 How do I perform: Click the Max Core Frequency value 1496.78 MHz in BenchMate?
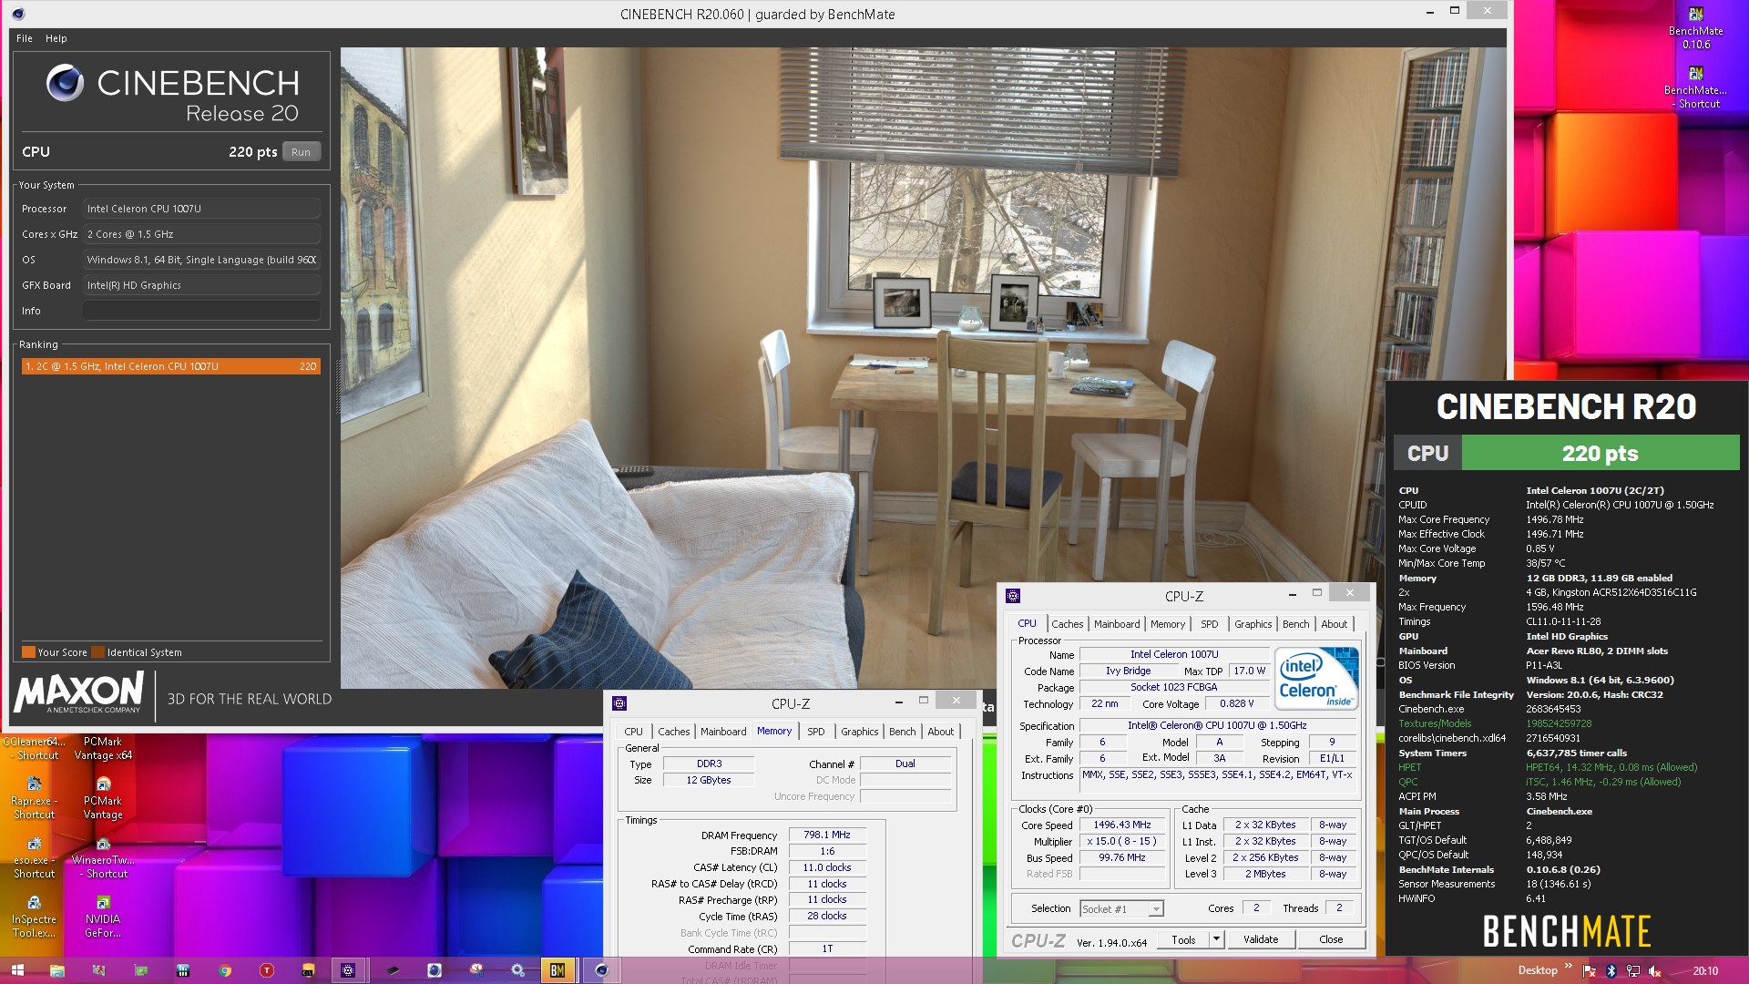[1554, 519]
